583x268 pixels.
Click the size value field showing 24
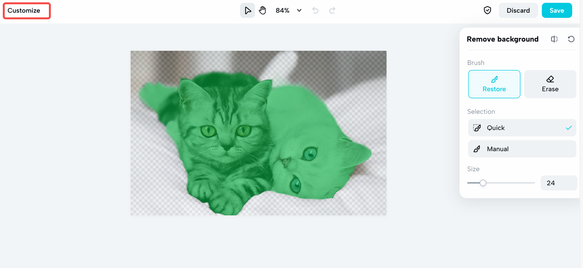tap(559, 183)
